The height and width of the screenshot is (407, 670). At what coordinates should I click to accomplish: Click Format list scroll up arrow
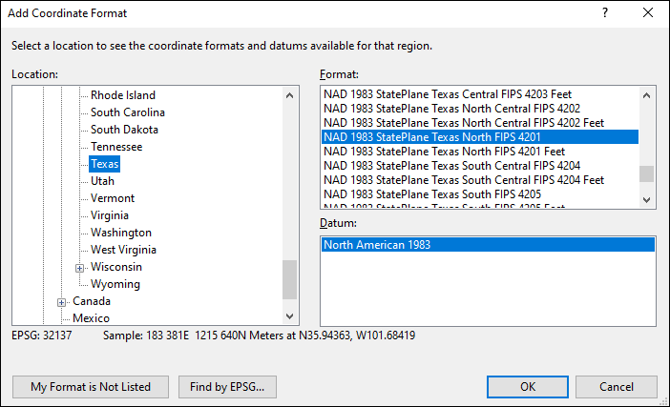646,95
